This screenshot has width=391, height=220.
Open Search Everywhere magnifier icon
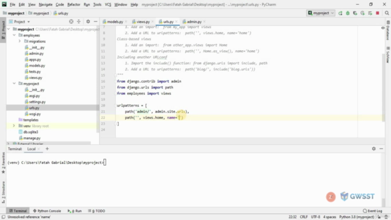[387, 13]
